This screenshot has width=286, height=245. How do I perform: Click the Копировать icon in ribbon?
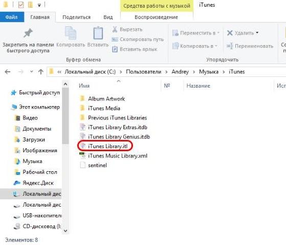coord(71,33)
